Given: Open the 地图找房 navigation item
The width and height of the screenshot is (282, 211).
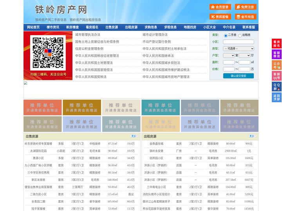Looking at the screenshot, I should [x=190, y=27].
